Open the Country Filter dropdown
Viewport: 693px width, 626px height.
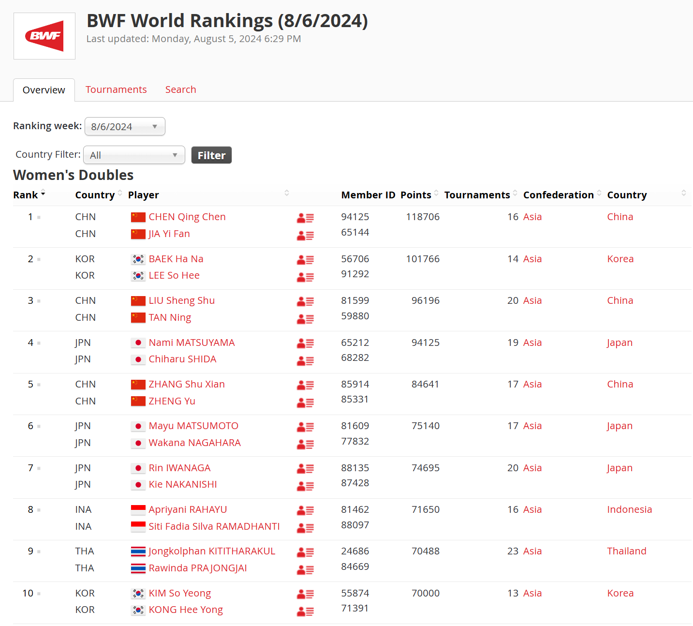point(134,155)
